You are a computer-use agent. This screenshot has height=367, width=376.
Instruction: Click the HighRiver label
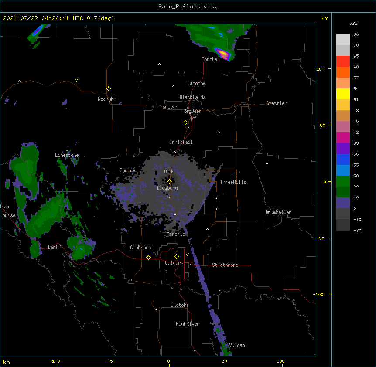[188, 324]
